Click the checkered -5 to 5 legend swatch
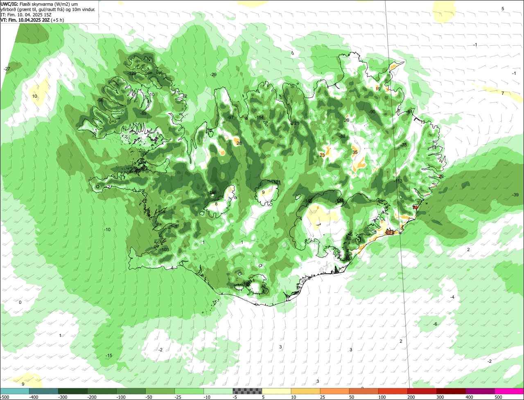 [x=247, y=391]
